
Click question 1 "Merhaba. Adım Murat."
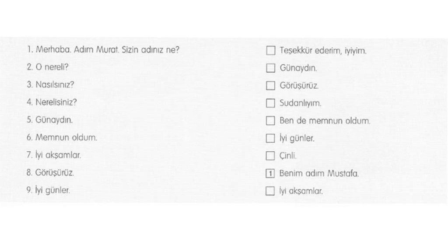[103, 50]
